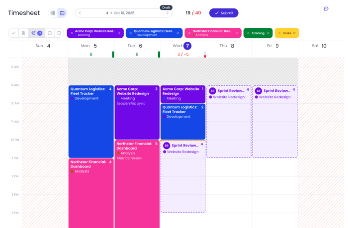Toggle the clipboard filter icon

tap(59, 33)
